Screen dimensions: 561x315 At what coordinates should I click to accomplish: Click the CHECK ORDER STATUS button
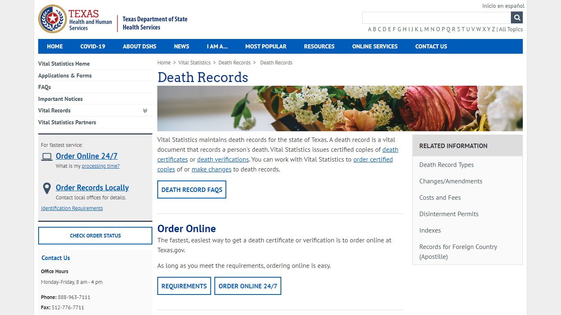(x=95, y=235)
